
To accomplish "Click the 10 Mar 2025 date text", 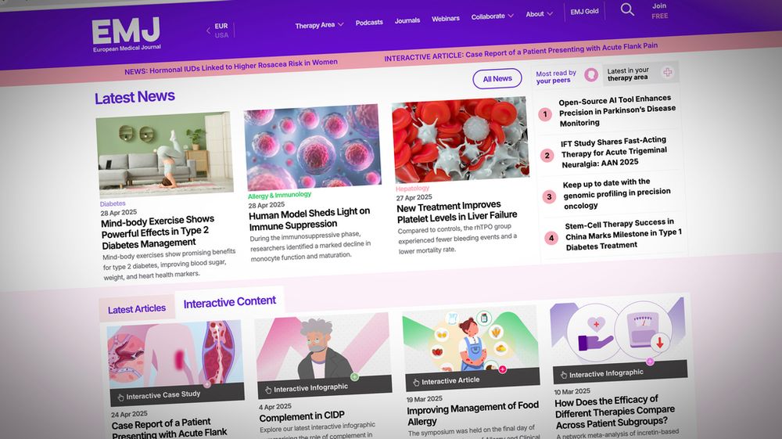I will 572,391.
